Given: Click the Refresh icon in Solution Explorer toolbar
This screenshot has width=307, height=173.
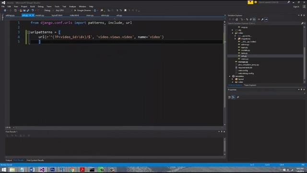Looking at the screenshot, I should [247, 19].
